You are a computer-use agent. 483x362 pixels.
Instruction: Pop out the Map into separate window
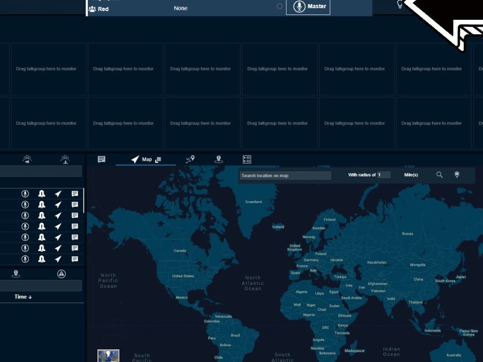point(158,160)
